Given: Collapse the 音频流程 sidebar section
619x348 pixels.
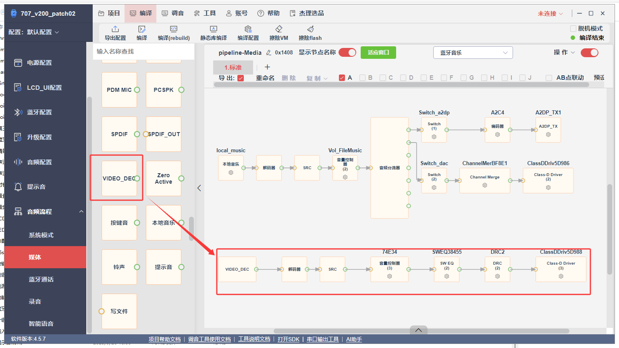Looking at the screenshot, I should [81, 211].
